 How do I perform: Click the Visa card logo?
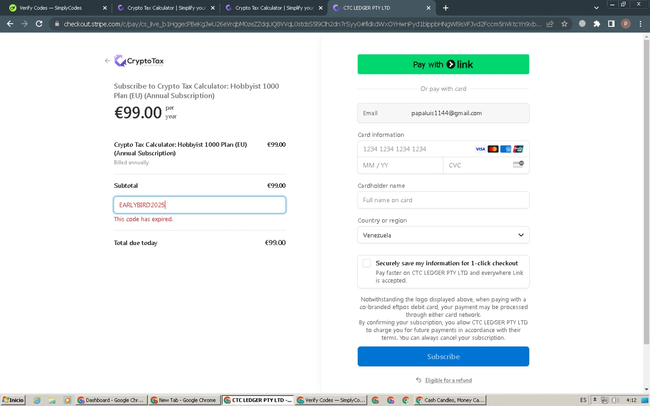point(480,149)
